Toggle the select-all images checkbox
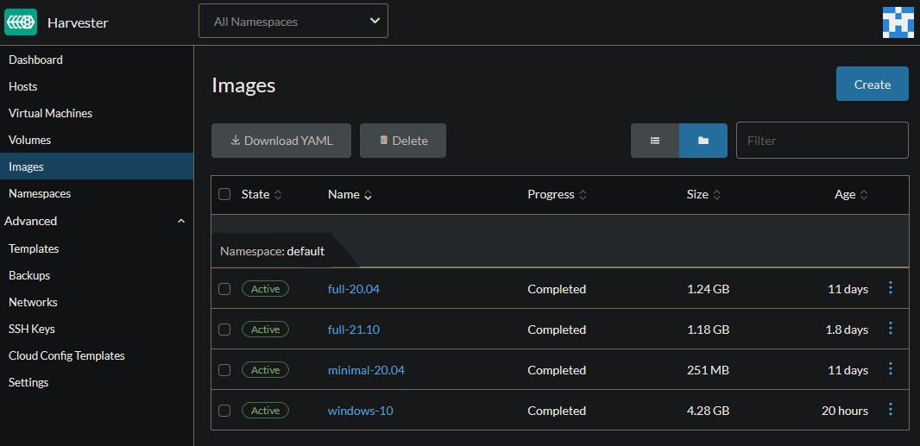The width and height of the screenshot is (920, 446). tap(224, 194)
